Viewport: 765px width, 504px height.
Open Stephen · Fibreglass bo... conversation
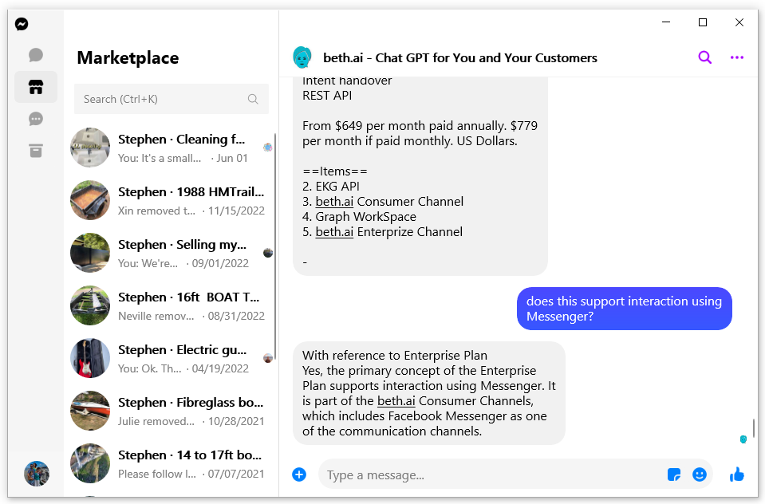point(170,411)
